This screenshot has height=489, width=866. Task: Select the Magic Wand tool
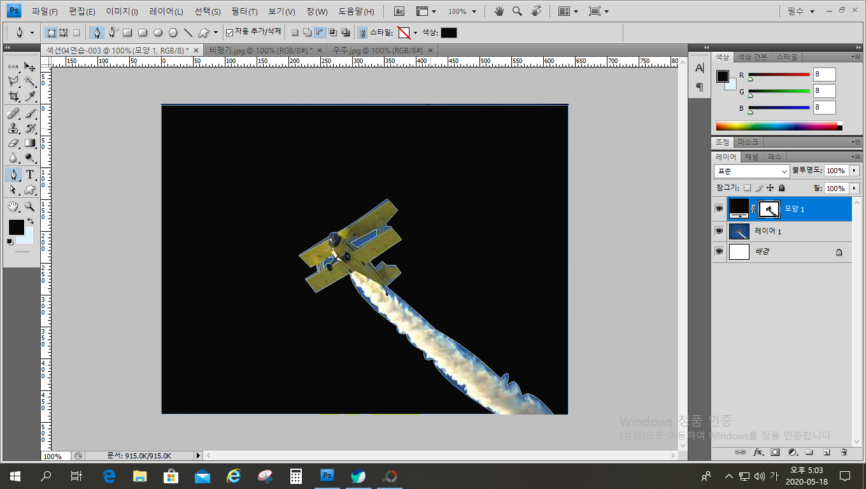pos(30,81)
